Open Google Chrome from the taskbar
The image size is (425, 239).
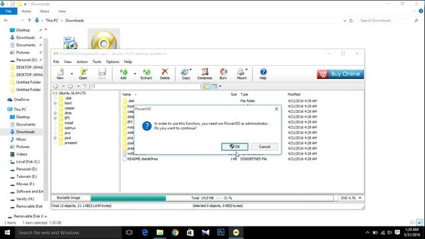[x=175, y=232]
